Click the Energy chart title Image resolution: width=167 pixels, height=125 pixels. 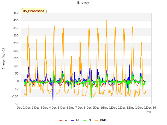tap(83, 3)
